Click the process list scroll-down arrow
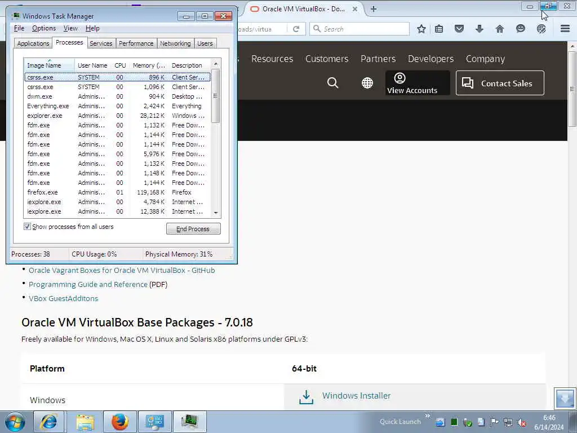The image size is (577, 433). coord(216,213)
